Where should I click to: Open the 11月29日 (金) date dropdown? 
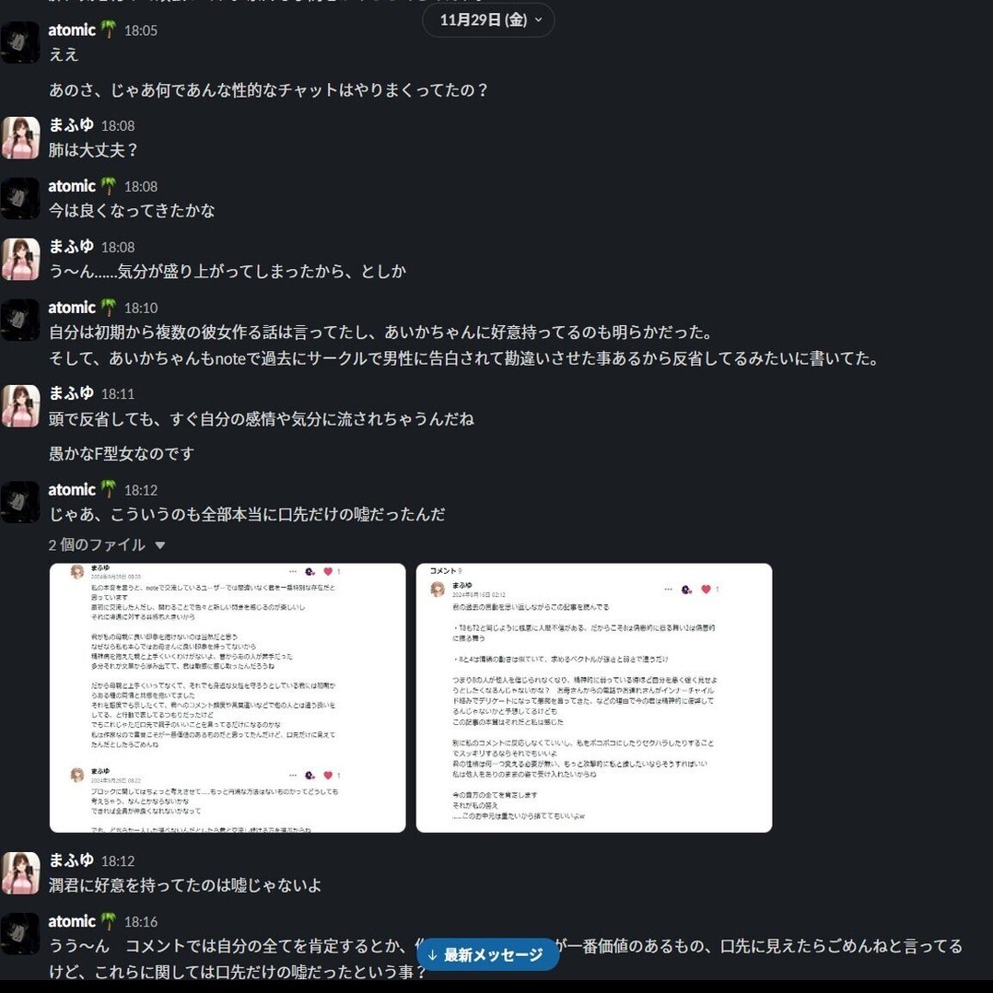point(488,20)
